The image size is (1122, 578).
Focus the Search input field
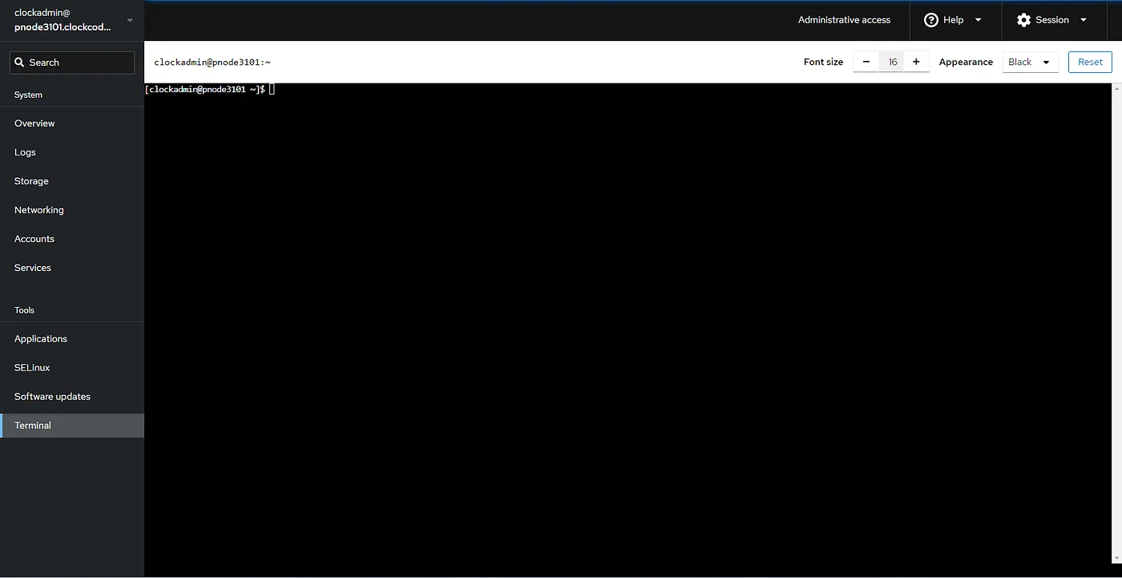[72, 63]
